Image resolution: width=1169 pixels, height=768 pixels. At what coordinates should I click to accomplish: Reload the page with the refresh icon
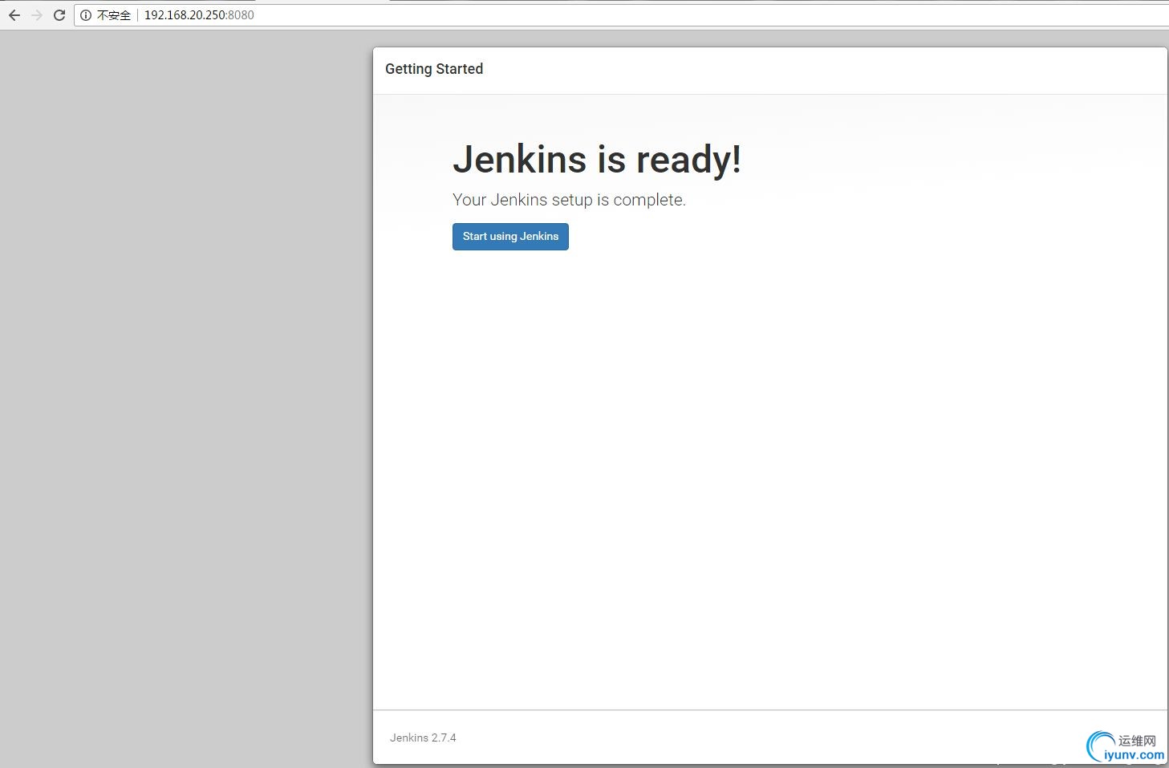click(x=59, y=15)
